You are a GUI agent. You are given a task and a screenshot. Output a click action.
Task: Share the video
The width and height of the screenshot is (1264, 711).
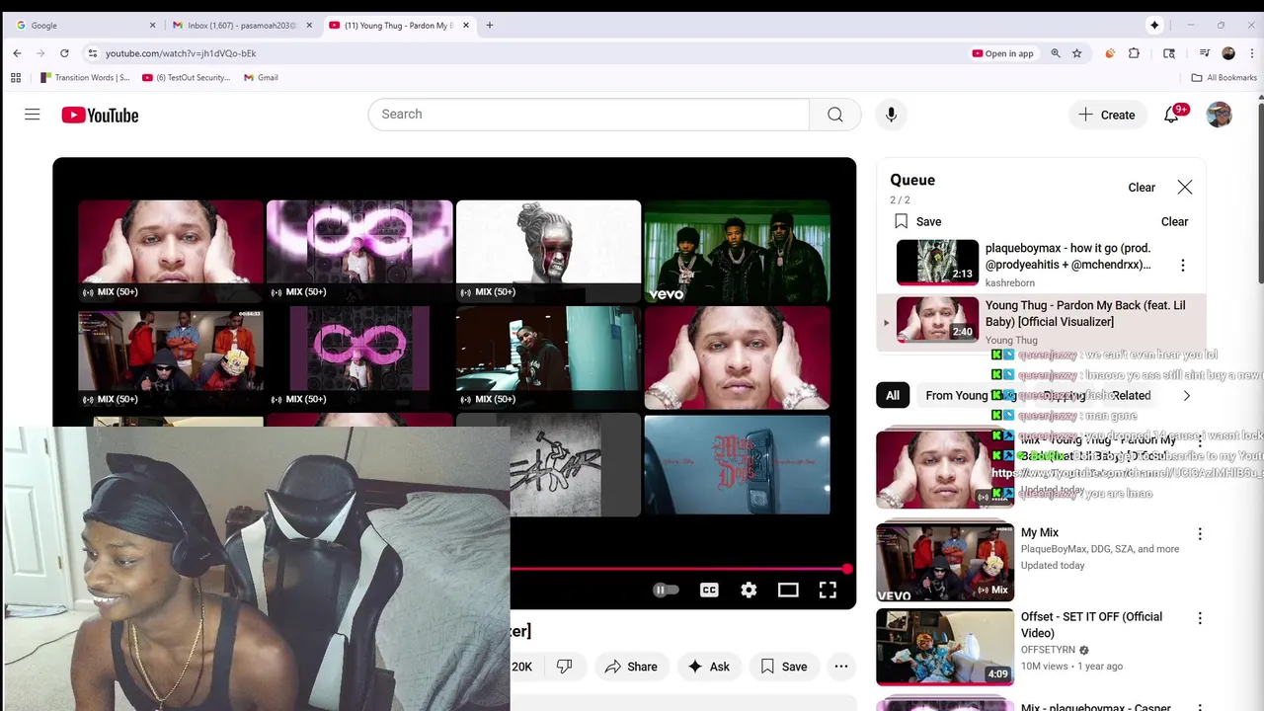[631, 667]
